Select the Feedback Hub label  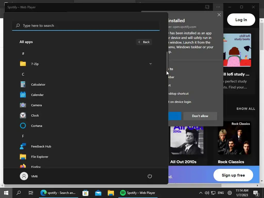coord(41,146)
